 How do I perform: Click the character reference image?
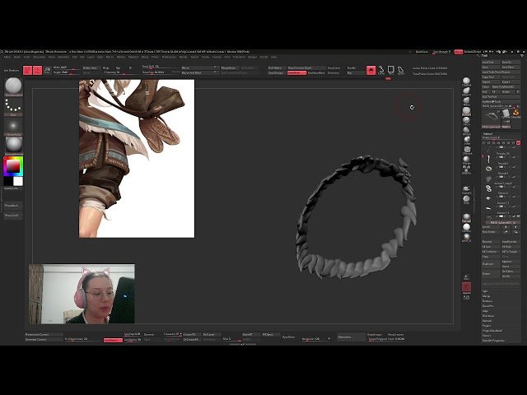(x=136, y=158)
